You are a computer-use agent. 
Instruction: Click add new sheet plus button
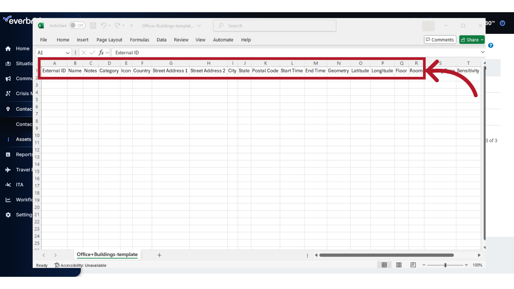[x=159, y=255]
